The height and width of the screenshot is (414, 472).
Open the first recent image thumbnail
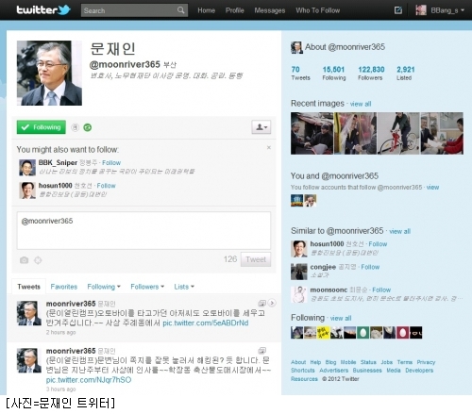[312, 133]
